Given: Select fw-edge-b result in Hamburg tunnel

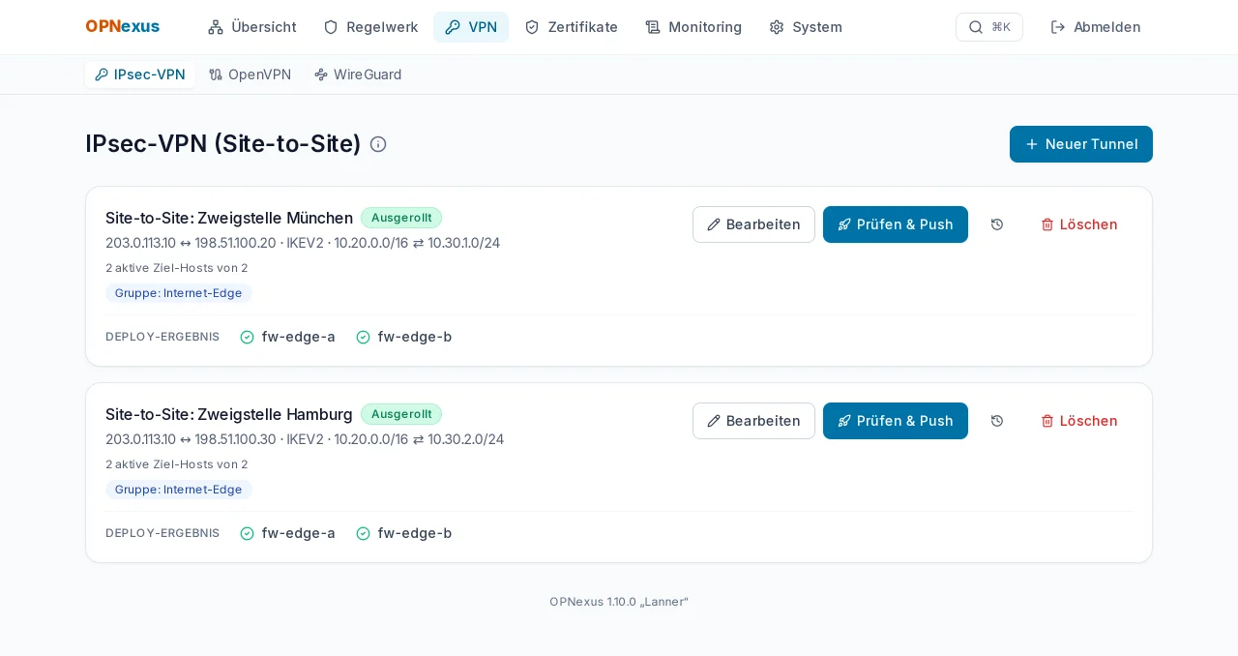Looking at the screenshot, I should point(403,533).
